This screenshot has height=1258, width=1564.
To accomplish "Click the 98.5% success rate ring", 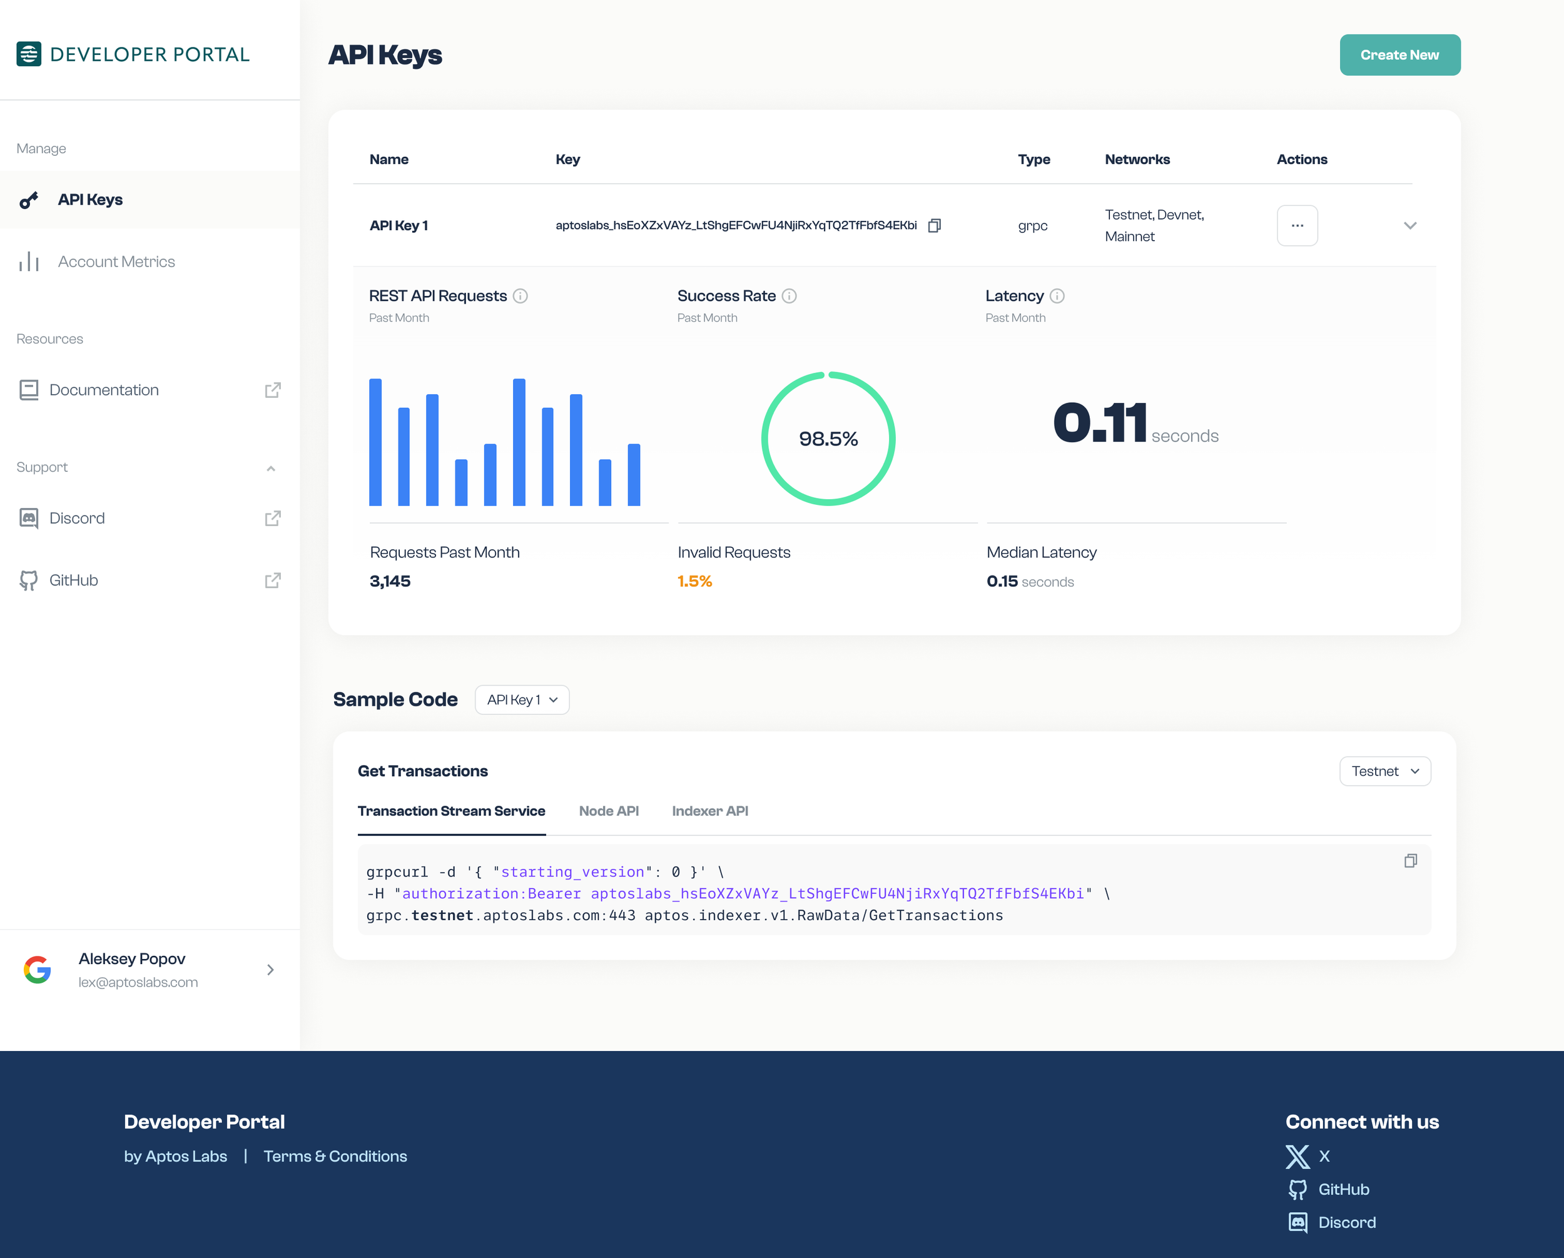I will click(x=828, y=438).
